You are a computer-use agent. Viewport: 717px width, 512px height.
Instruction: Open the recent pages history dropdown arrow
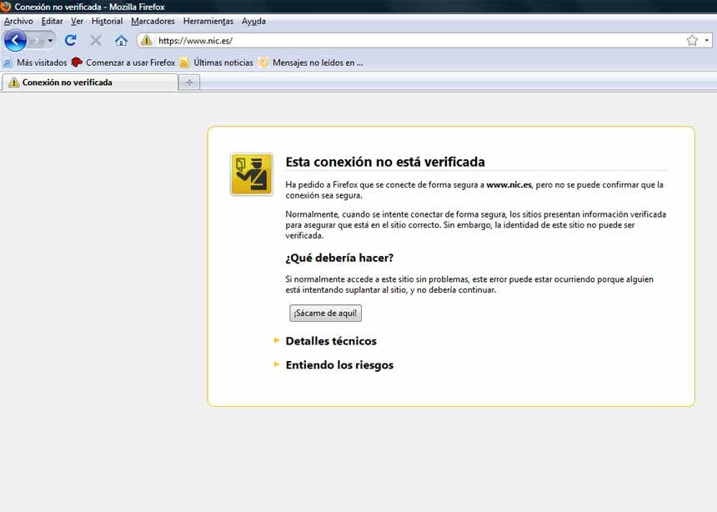(51, 40)
